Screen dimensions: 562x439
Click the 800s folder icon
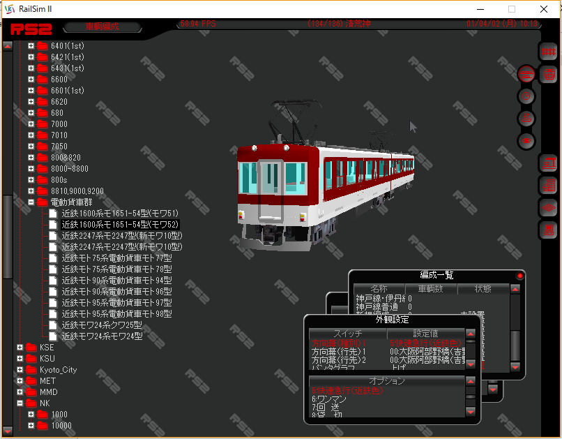(x=43, y=179)
